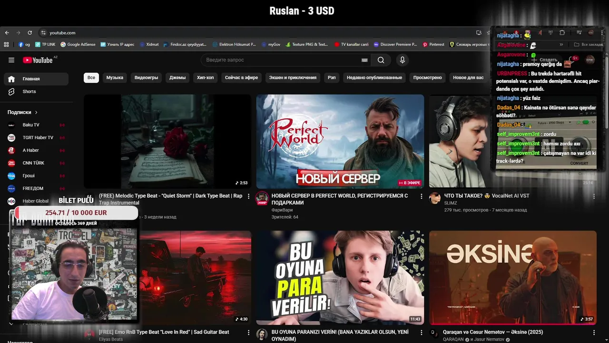Open the Pinterest bookmark
The width and height of the screenshot is (609, 343).
433,44
